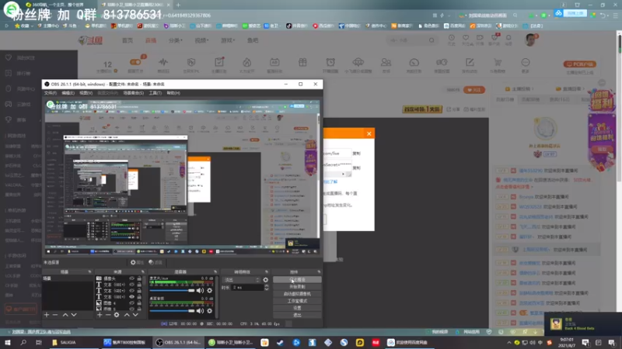Click the pulse waveform icon in broadcast toolbar
622x349 pixels.
(163, 62)
